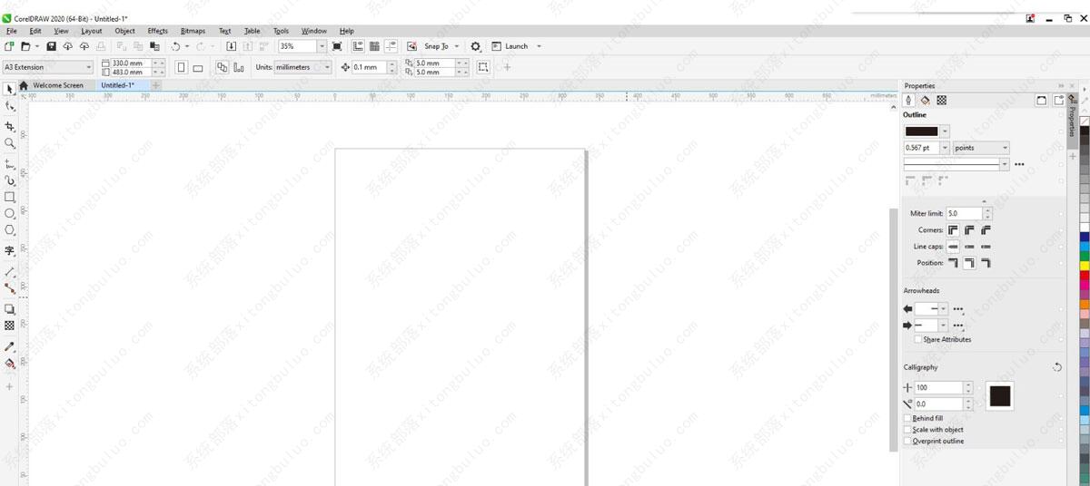The width and height of the screenshot is (1090, 486).
Task: Switch to the Untitled-1 document tab
Action: point(118,85)
